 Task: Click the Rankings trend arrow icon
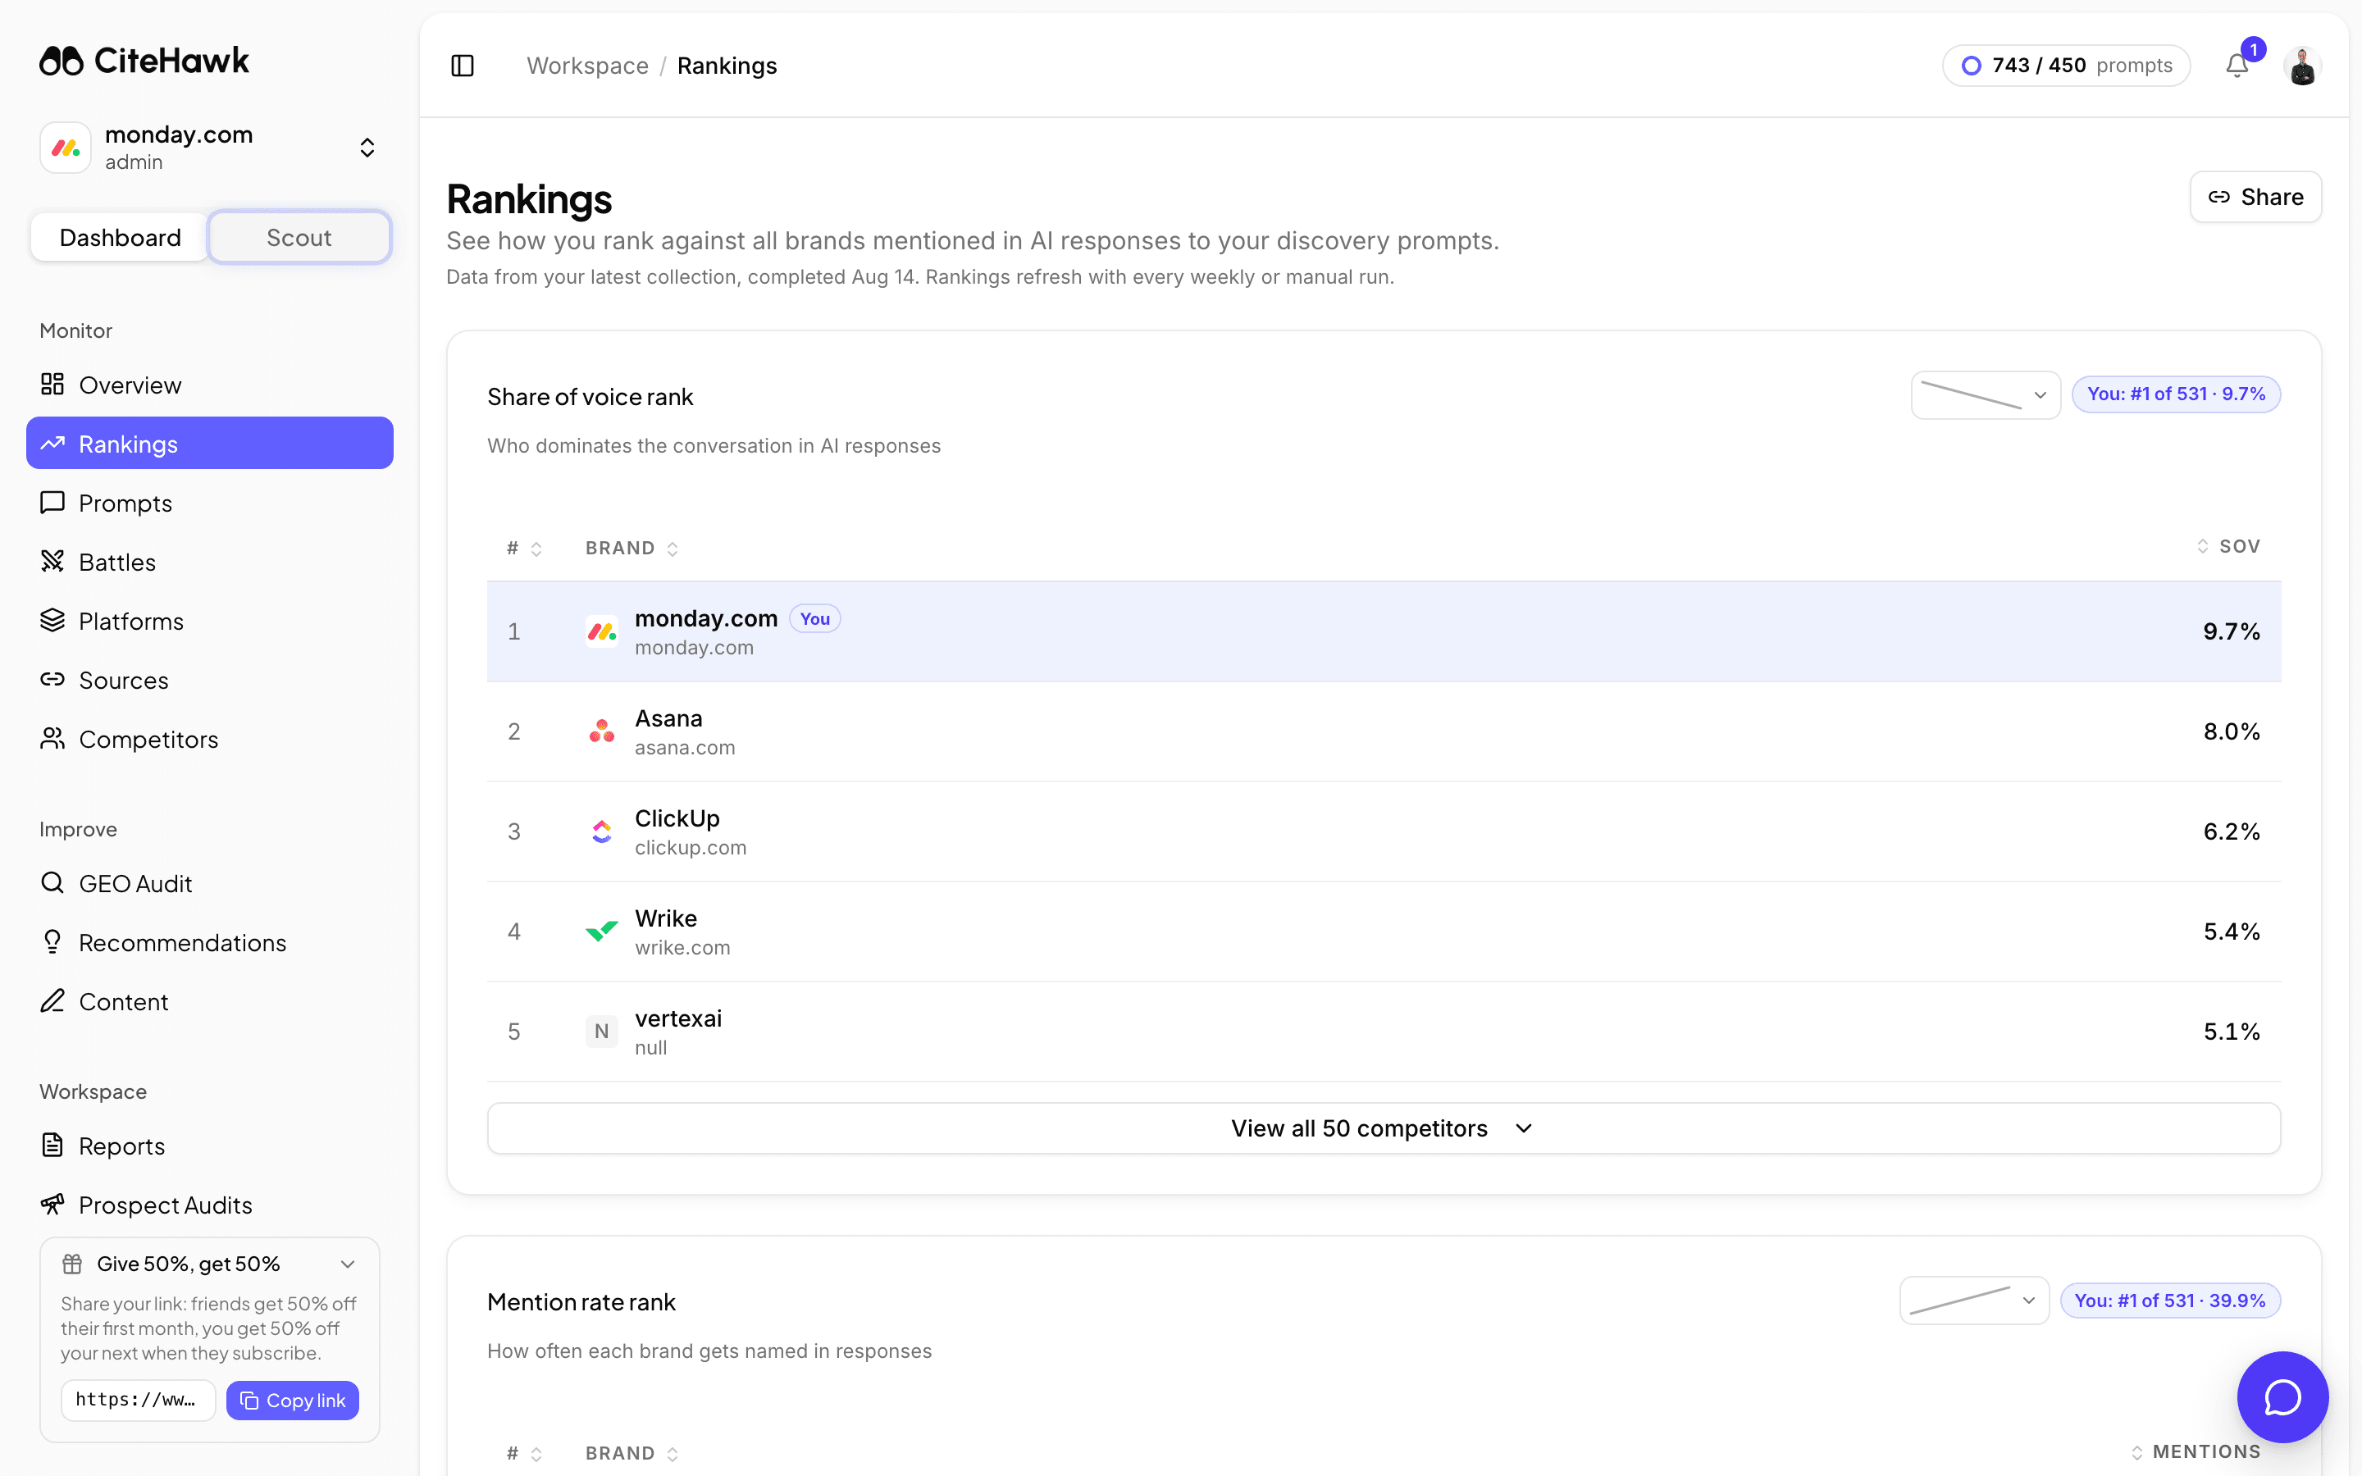click(52, 443)
